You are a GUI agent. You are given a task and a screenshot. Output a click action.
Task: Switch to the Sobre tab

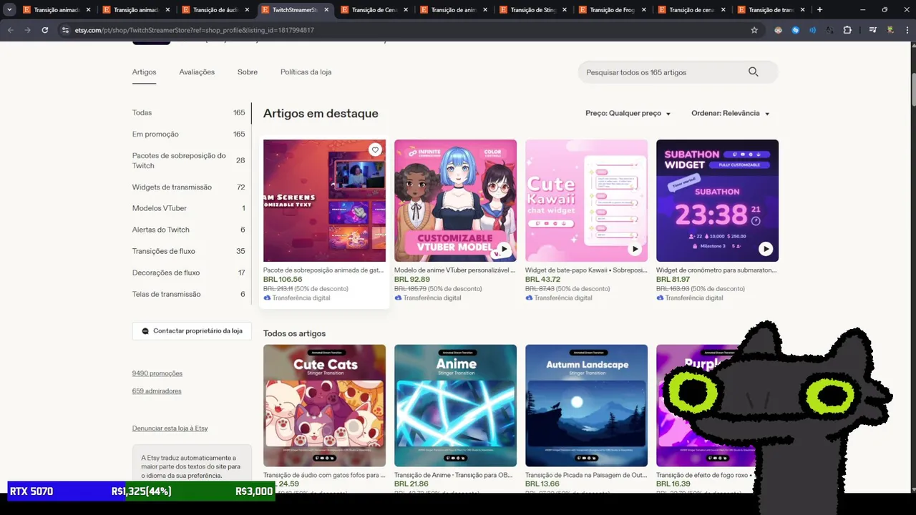pos(248,72)
